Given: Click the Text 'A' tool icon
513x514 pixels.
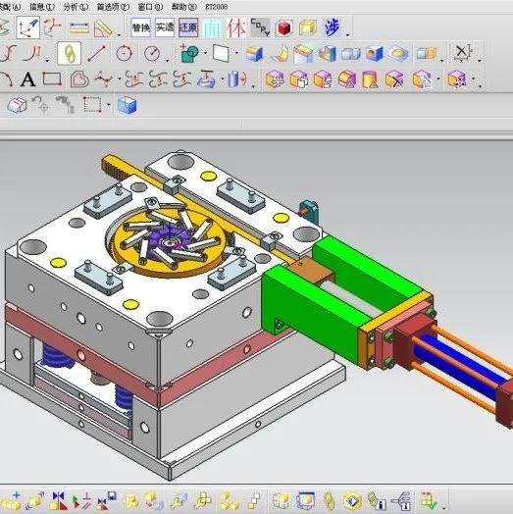Looking at the screenshot, I should coord(27,79).
